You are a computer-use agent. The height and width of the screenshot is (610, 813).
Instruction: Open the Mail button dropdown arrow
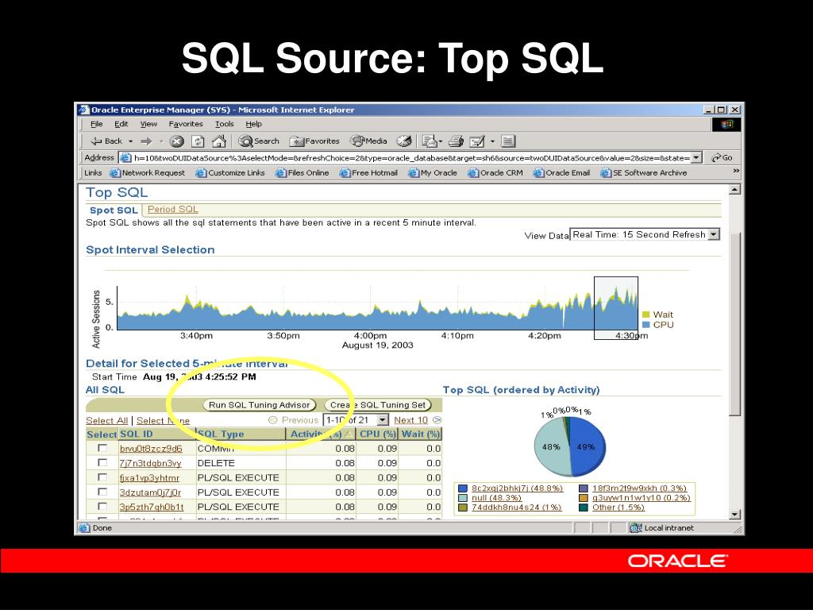click(x=441, y=141)
